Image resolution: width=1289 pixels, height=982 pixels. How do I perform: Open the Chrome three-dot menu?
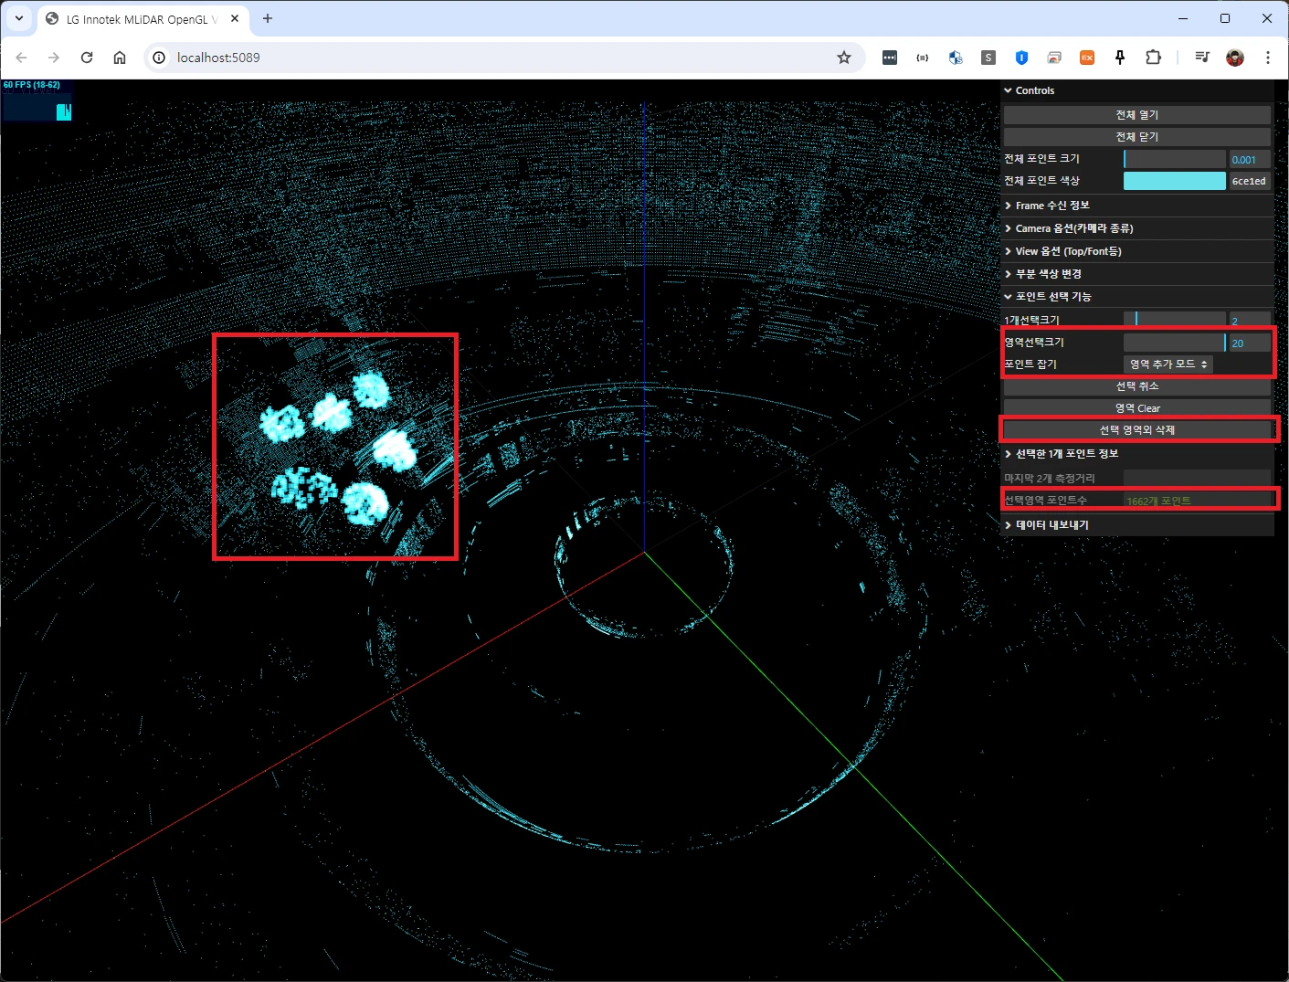(x=1268, y=58)
